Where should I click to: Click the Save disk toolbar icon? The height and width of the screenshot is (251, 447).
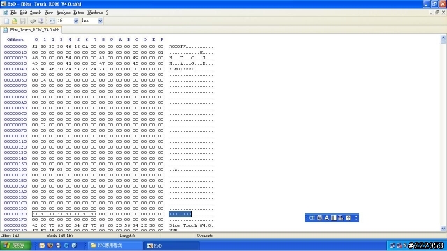[x=23, y=21]
